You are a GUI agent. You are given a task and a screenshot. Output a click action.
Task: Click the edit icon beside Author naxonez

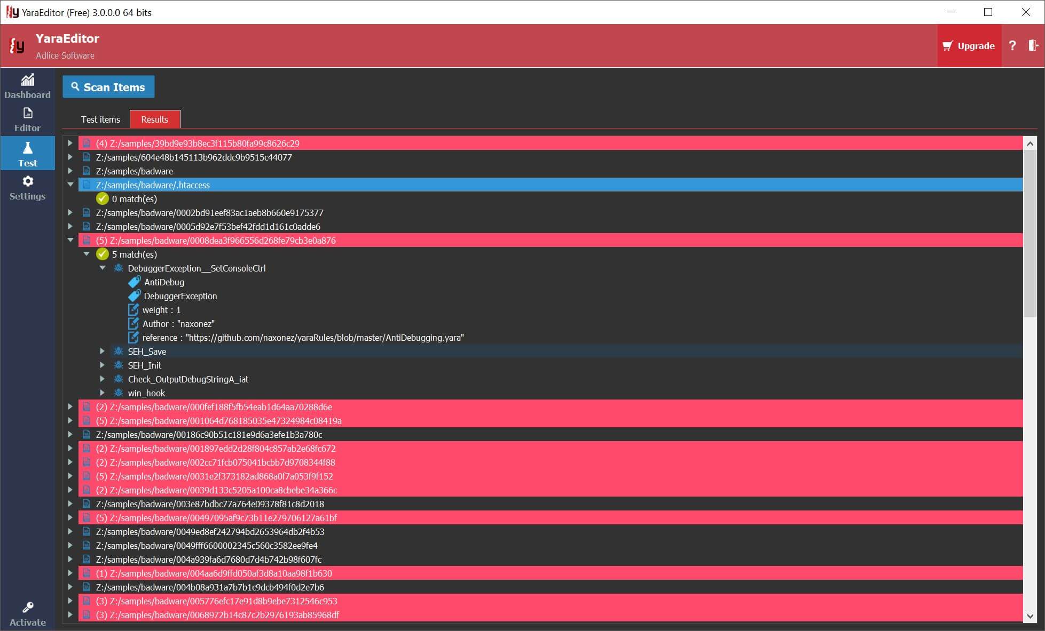tap(133, 324)
